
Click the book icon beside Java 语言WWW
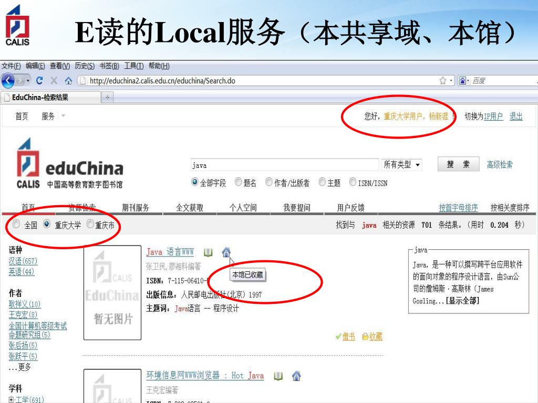click(x=208, y=252)
